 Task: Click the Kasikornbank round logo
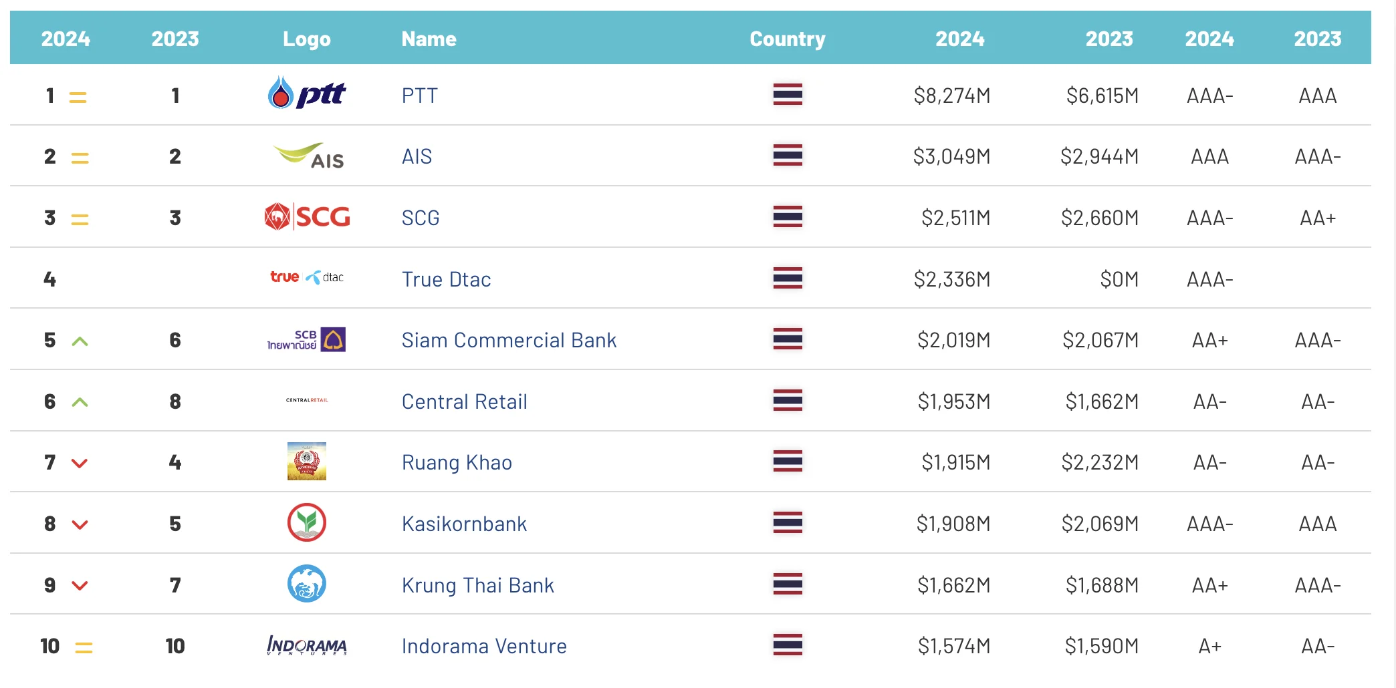tap(307, 522)
